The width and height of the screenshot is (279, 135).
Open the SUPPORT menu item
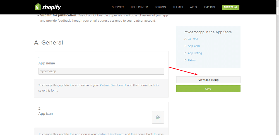tap(118, 7)
